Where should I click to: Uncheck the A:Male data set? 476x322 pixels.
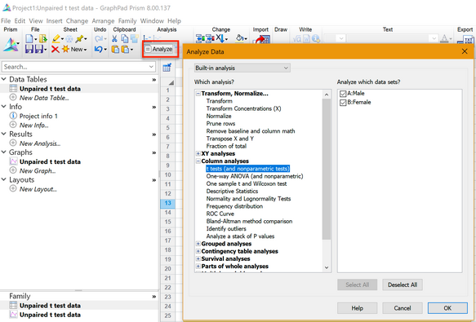343,94
